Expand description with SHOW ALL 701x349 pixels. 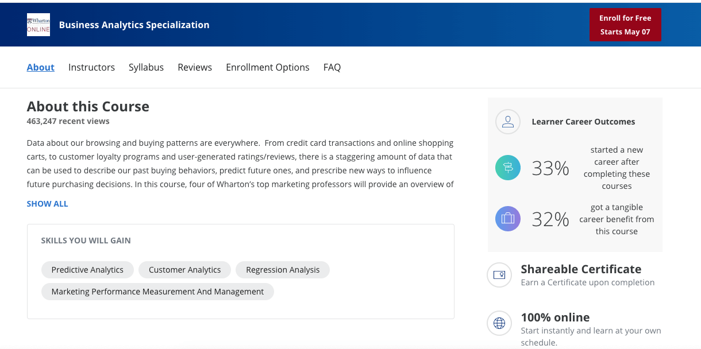(47, 204)
